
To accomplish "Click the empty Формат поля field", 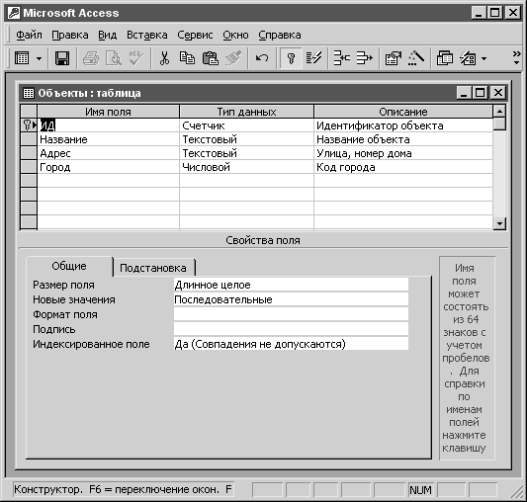I will [x=291, y=314].
